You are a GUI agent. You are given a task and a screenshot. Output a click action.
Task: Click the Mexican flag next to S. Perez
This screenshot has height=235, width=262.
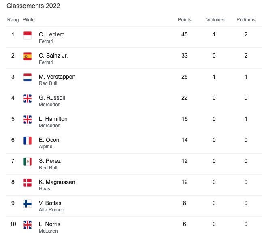[x=28, y=162]
